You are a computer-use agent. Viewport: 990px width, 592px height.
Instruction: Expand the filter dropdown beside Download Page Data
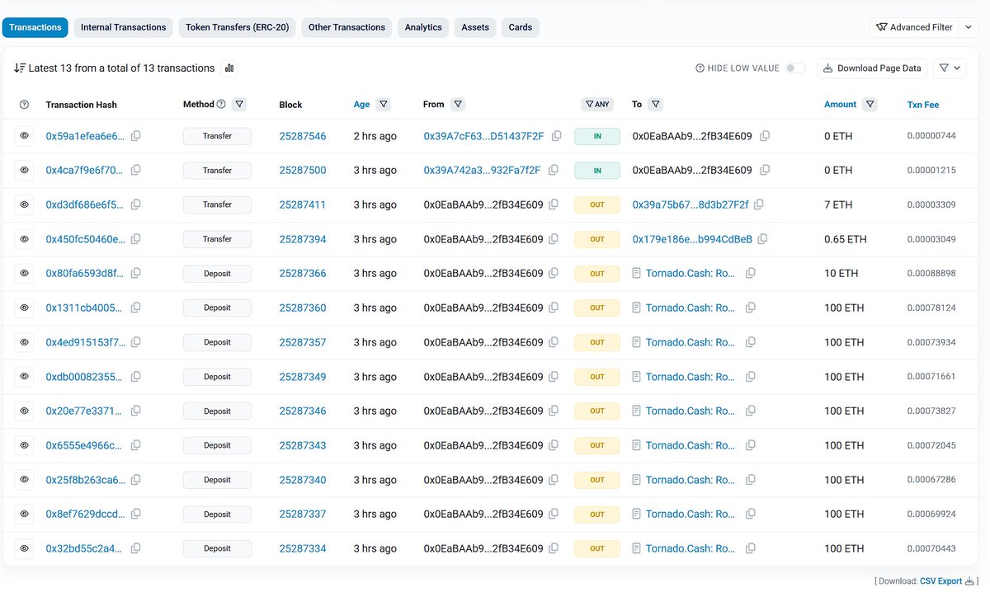pos(950,68)
